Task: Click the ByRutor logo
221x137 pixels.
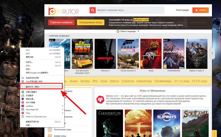Action: coord(63,11)
